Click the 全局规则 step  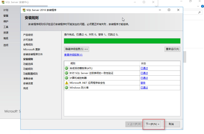(28, 44)
